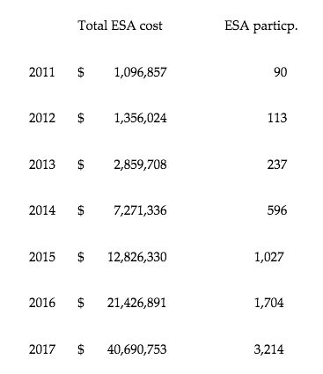This screenshot has width=323, height=374.
Task: Select the 2016 year label
Action: point(42,303)
